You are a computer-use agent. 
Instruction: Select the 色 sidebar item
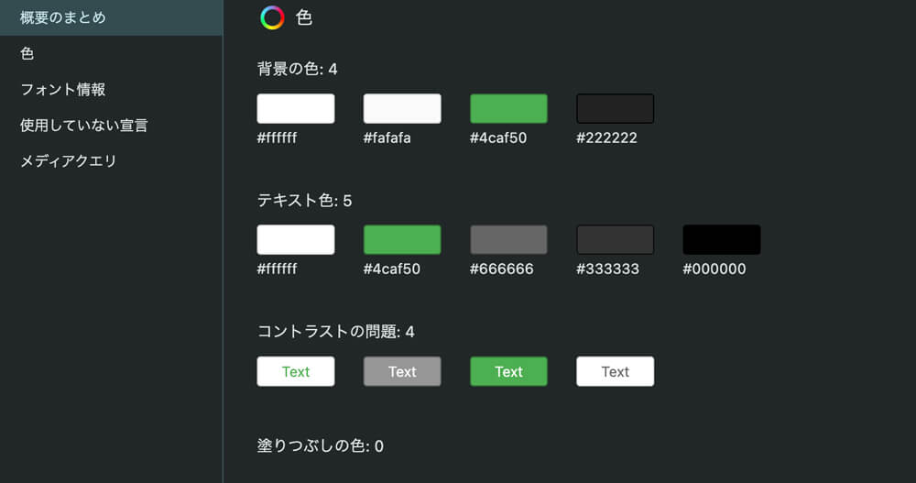27,53
